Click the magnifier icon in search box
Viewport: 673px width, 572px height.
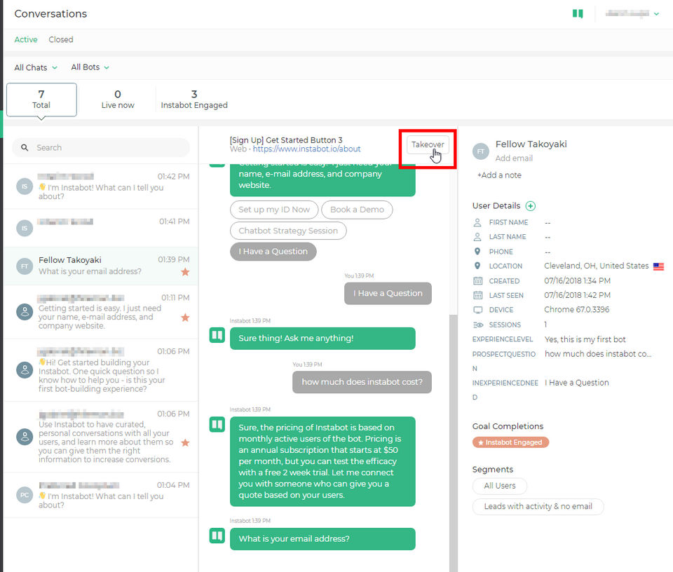pyautogui.click(x=25, y=148)
